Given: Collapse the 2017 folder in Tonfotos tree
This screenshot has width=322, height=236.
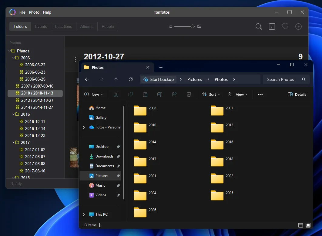Looking at the screenshot, I should (13, 142).
